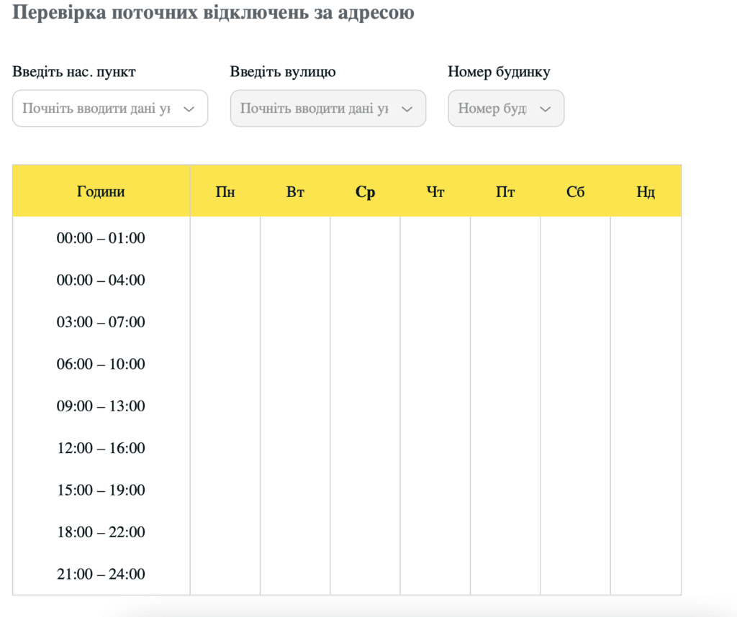Image resolution: width=737 pixels, height=617 pixels.
Task: Click the '21:00 – 24:00' time row label
Action: 101,574
